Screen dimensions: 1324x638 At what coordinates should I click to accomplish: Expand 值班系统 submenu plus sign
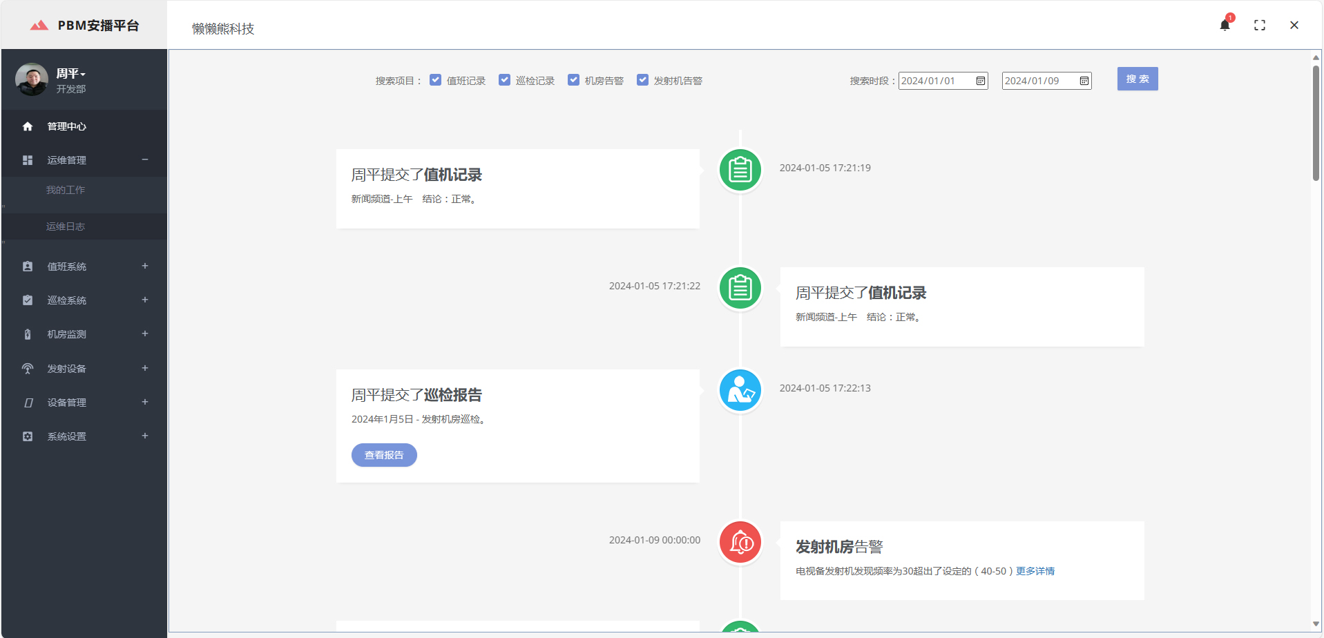145,266
